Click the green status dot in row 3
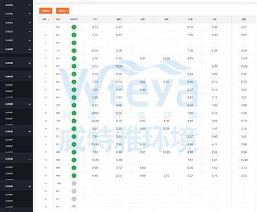 [x=74, y=43]
